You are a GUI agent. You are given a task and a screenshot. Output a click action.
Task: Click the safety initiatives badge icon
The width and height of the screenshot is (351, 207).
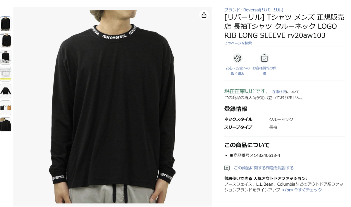[x=238, y=58]
